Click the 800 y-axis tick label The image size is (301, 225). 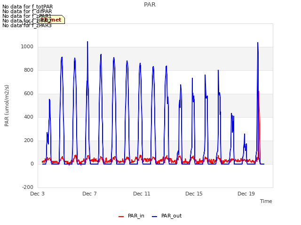29,70
